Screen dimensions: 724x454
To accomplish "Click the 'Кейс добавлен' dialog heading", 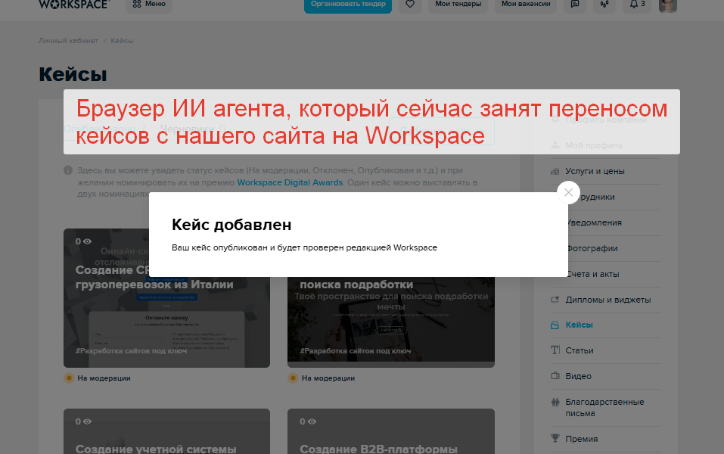I will pyautogui.click(x=231, y=225).
